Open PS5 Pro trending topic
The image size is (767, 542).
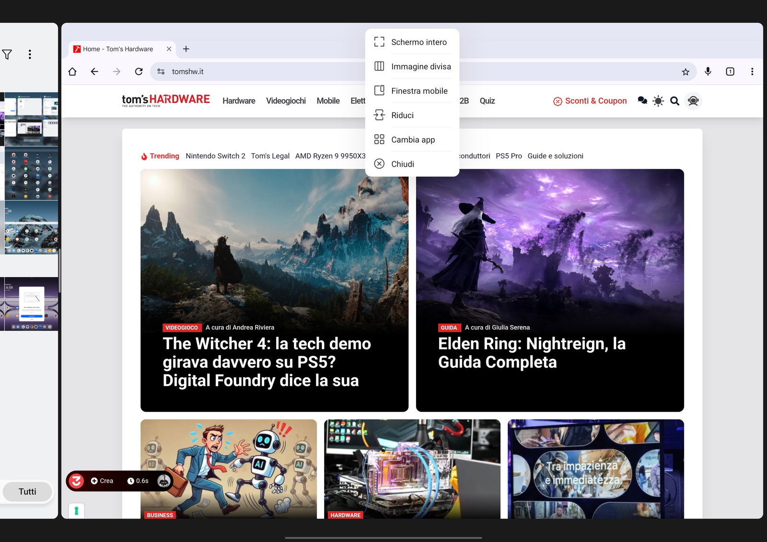point(509,156)
